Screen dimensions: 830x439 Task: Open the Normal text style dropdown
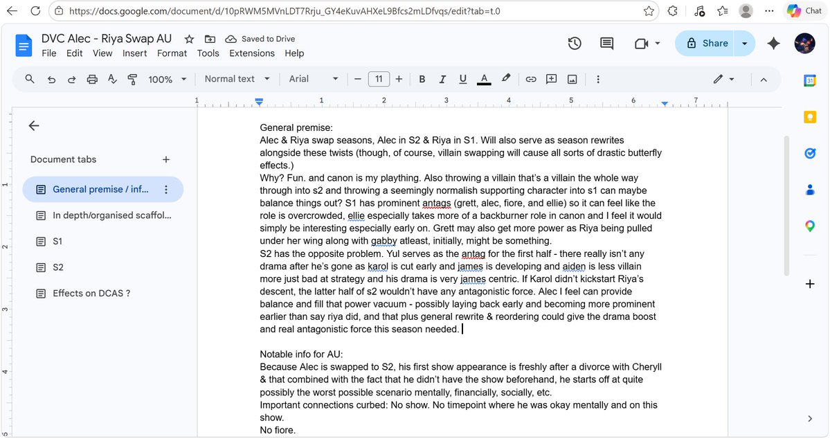click(237, 79)
